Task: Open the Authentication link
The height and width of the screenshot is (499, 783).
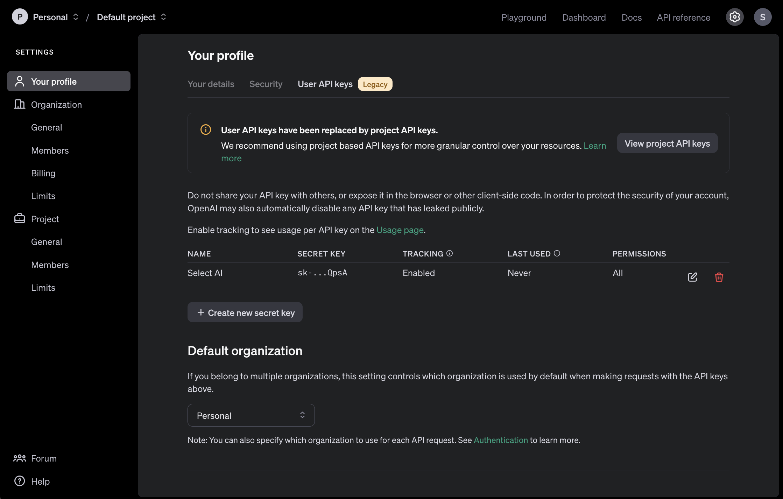Action: [x=500, y=440]
